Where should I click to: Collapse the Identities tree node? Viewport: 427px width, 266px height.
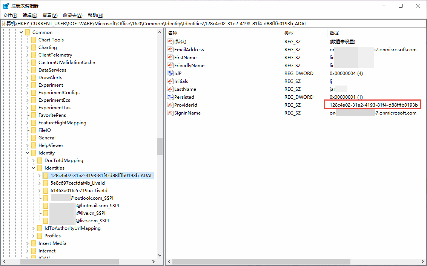[34, 168]
